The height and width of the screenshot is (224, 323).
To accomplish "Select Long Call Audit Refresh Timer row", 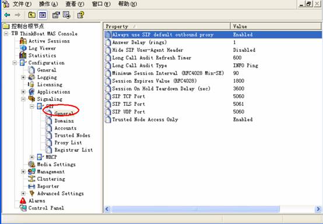I will pos(213,58).
